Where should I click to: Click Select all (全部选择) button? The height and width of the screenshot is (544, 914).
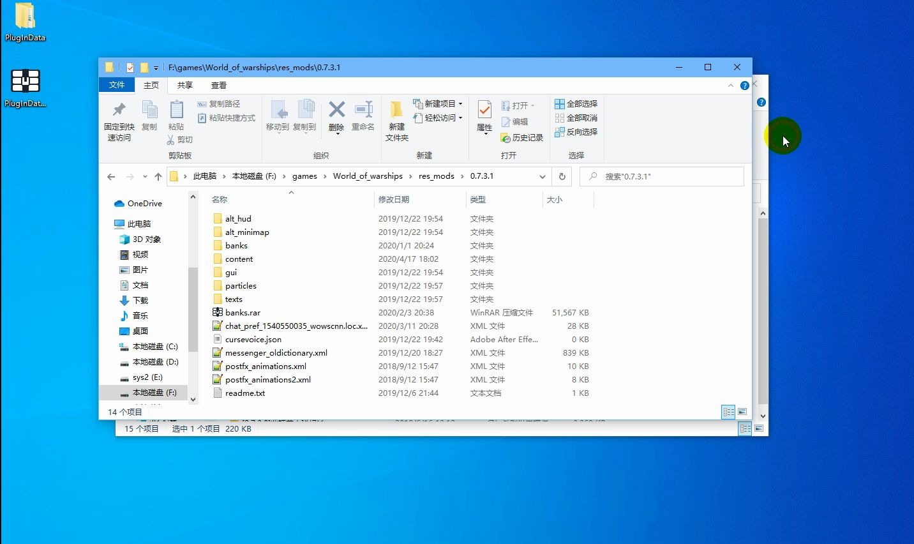pyautogui.click(x=576, y=103)
